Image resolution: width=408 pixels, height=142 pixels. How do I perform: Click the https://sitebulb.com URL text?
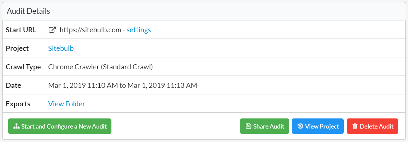[90, 30]
